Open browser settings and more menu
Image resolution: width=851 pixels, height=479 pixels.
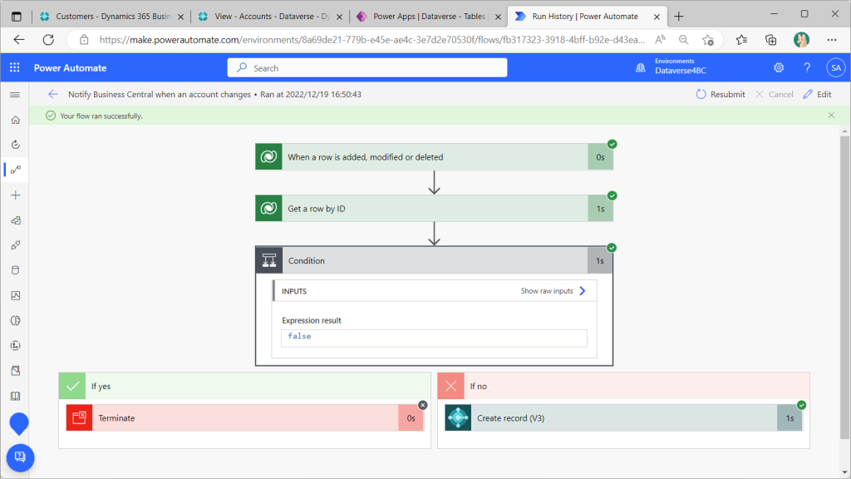click(831, 40)
